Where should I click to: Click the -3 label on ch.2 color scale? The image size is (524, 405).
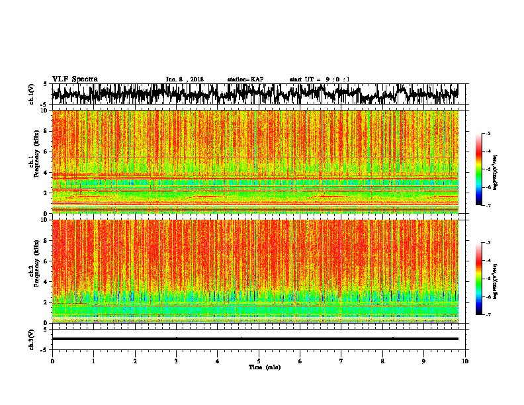tap(488, 243)
